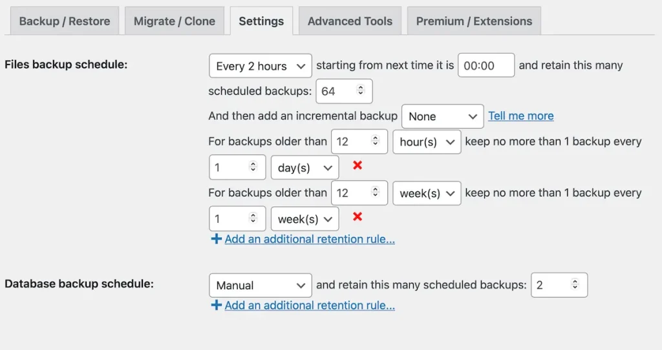Image resolution: width=662 pixels, height=350 pixels.
Task: Open the files schedule dropdown 'Every 2 hours'
Action: pos(261,66)
